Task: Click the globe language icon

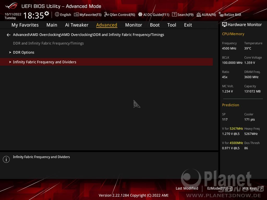Action: point(57,15)
